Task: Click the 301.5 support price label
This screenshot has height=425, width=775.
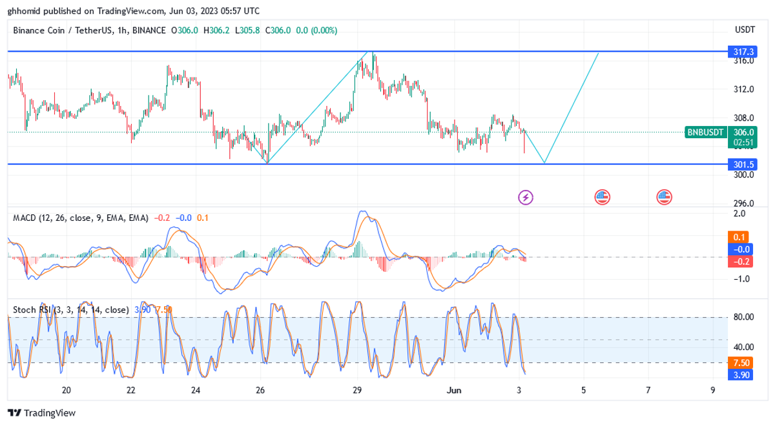Action: [x=740, y=164]
